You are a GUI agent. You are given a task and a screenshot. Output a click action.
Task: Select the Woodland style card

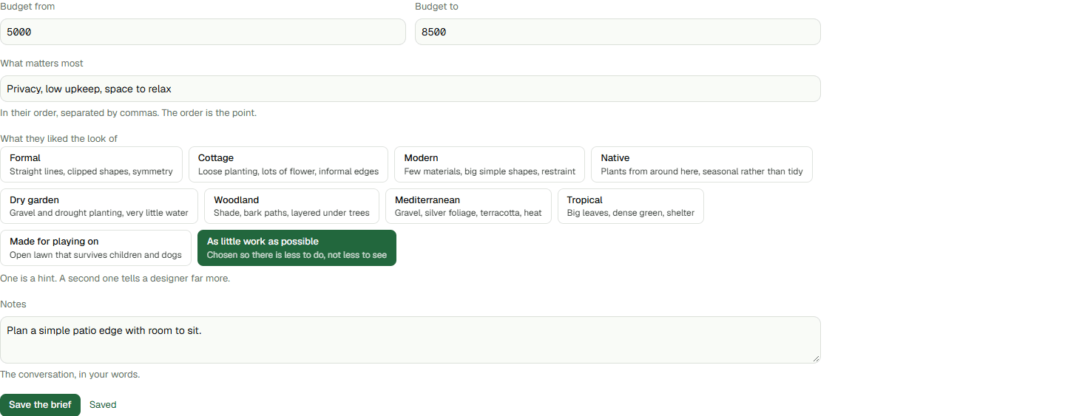point(291,206)
